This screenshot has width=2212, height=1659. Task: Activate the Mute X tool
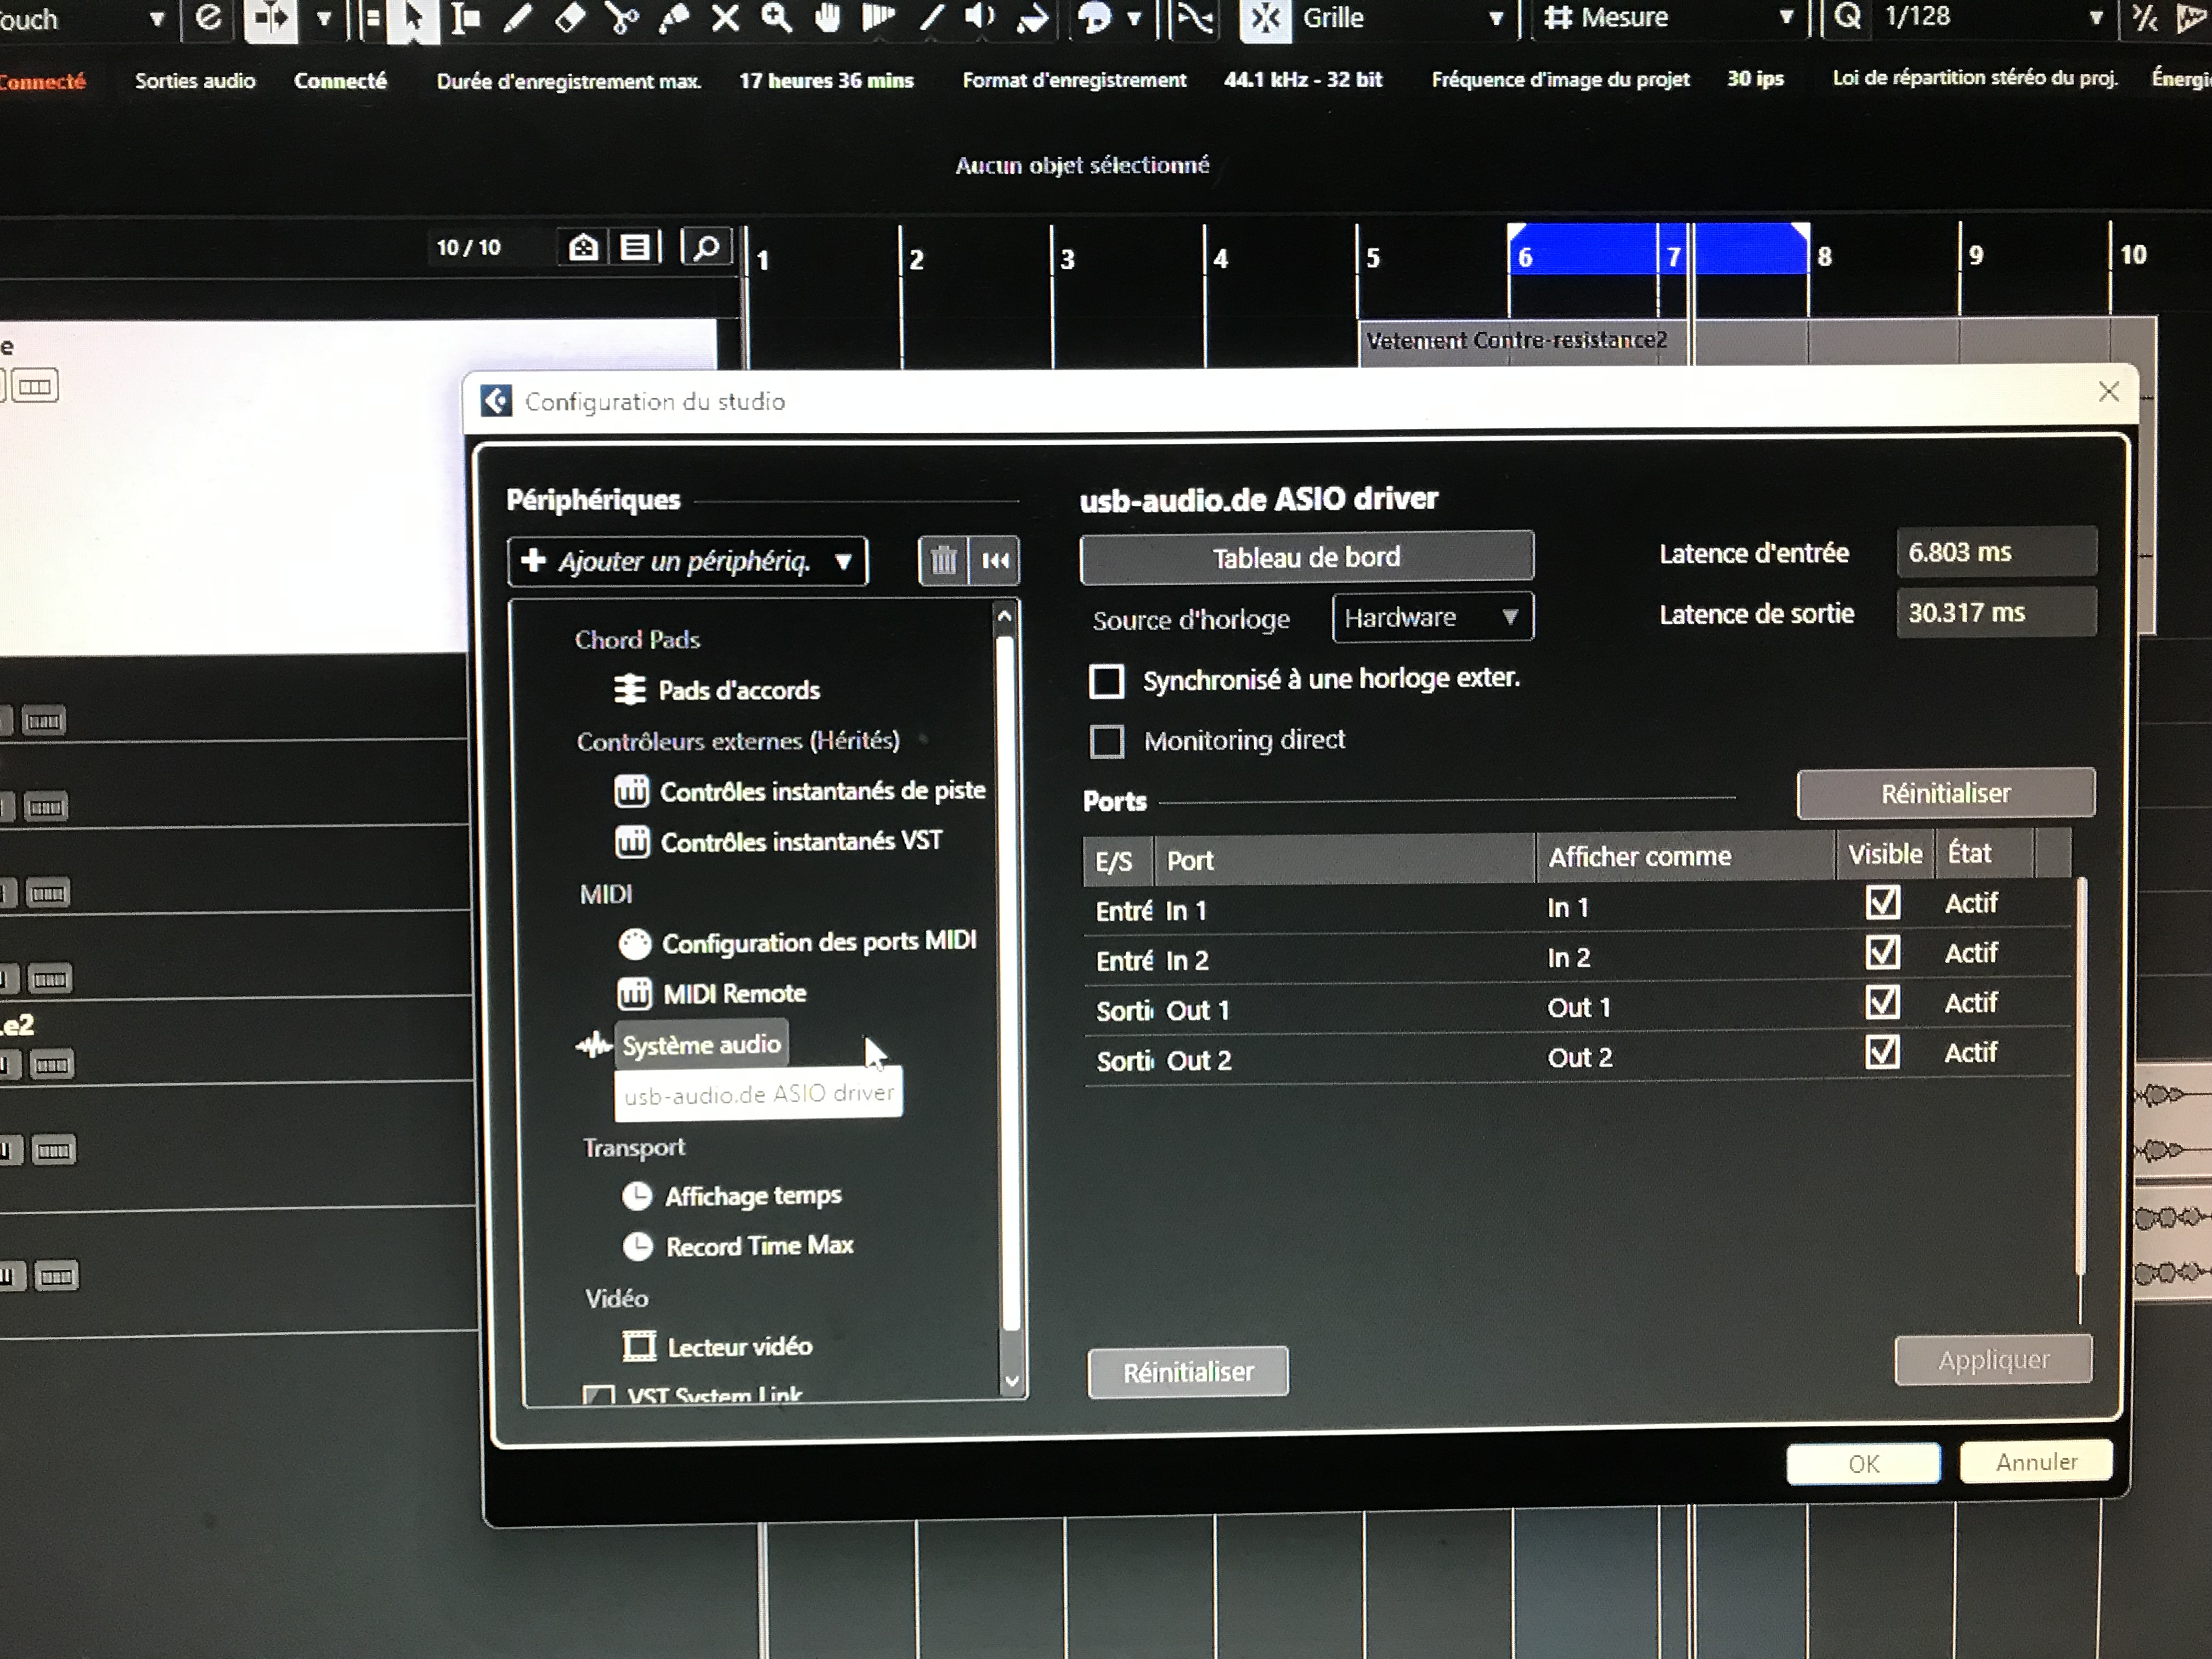click(726, 19)
